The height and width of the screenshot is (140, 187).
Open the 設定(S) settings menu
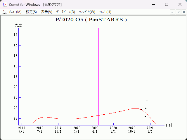31,12
